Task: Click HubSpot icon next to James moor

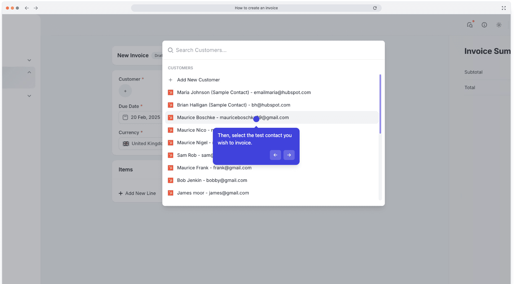Action: pyautogui.click(x=170, y=193)
